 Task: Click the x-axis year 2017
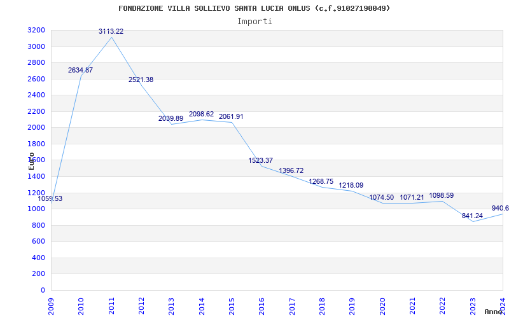tap(292, 306)
